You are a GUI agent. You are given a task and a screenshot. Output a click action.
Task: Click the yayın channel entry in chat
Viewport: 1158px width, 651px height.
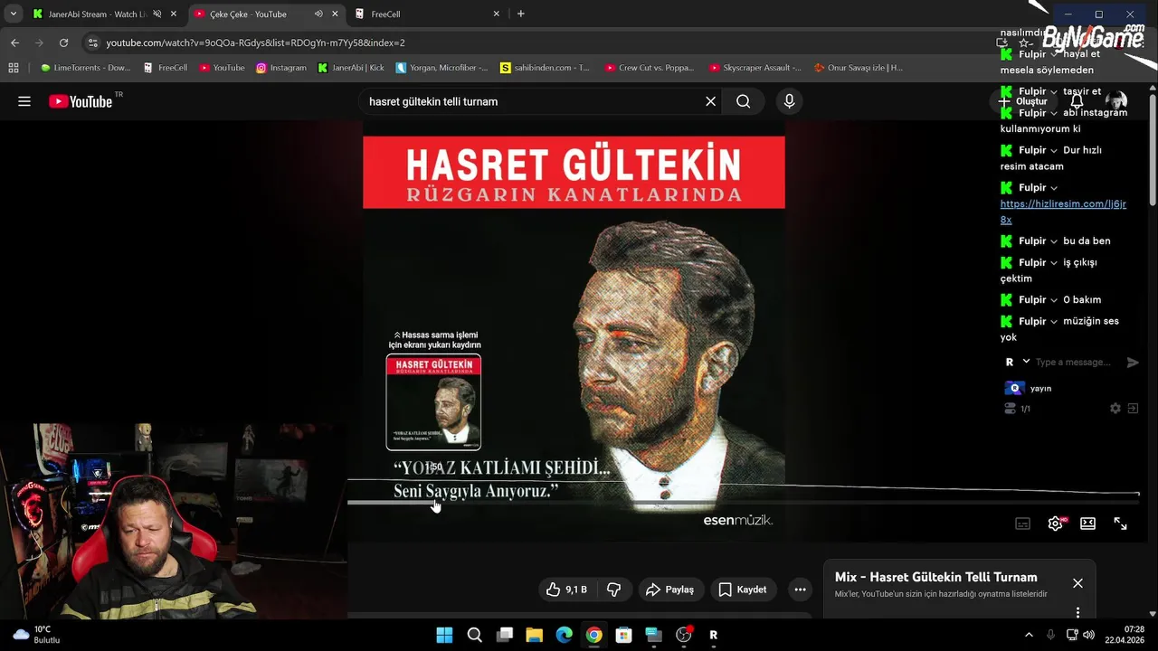[1029, 388]
